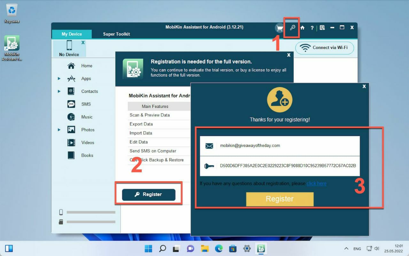The width and height of the screenshot is (409, 256).
Task: Click the license key input field
Action: [280, 166]
